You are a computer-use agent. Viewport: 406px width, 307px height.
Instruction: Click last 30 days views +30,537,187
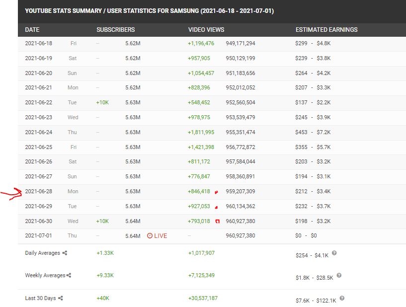(x=203, y=298)
